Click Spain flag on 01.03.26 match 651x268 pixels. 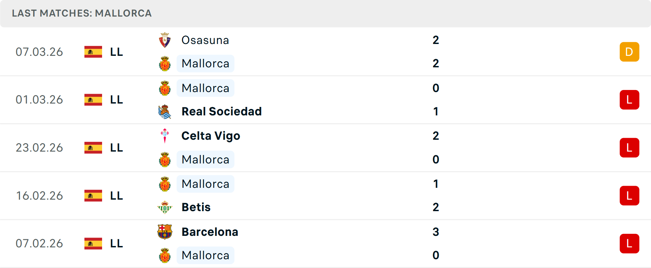click(x=93, y=100)
